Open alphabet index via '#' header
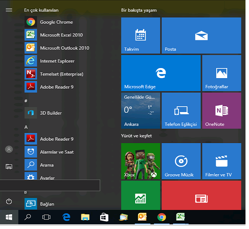This screenshot has width=249, height=229. [x=26, y=101]
